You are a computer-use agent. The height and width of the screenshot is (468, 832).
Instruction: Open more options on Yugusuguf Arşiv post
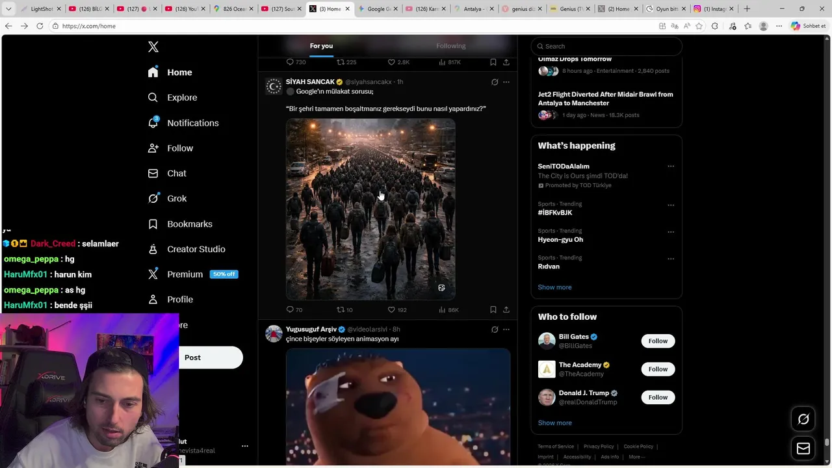coord(506,330)
